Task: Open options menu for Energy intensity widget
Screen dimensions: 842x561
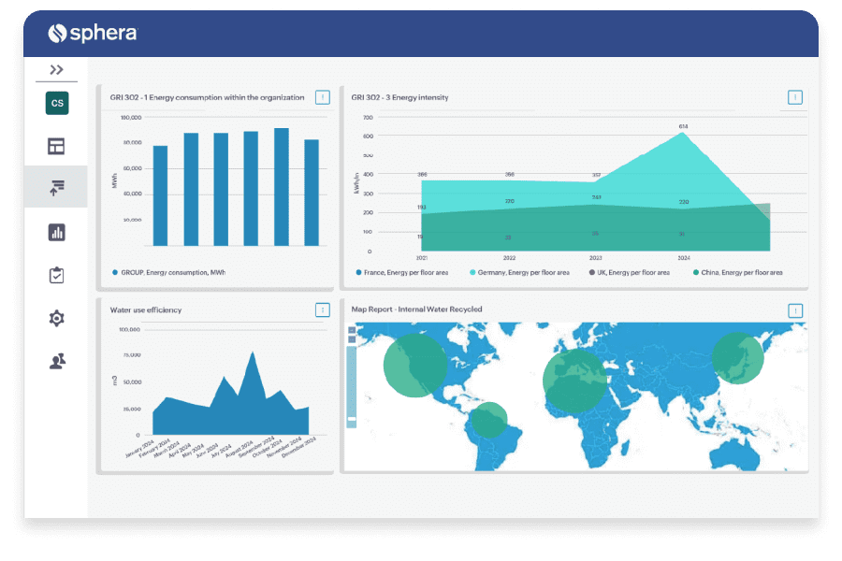Action: pos(794,97)
